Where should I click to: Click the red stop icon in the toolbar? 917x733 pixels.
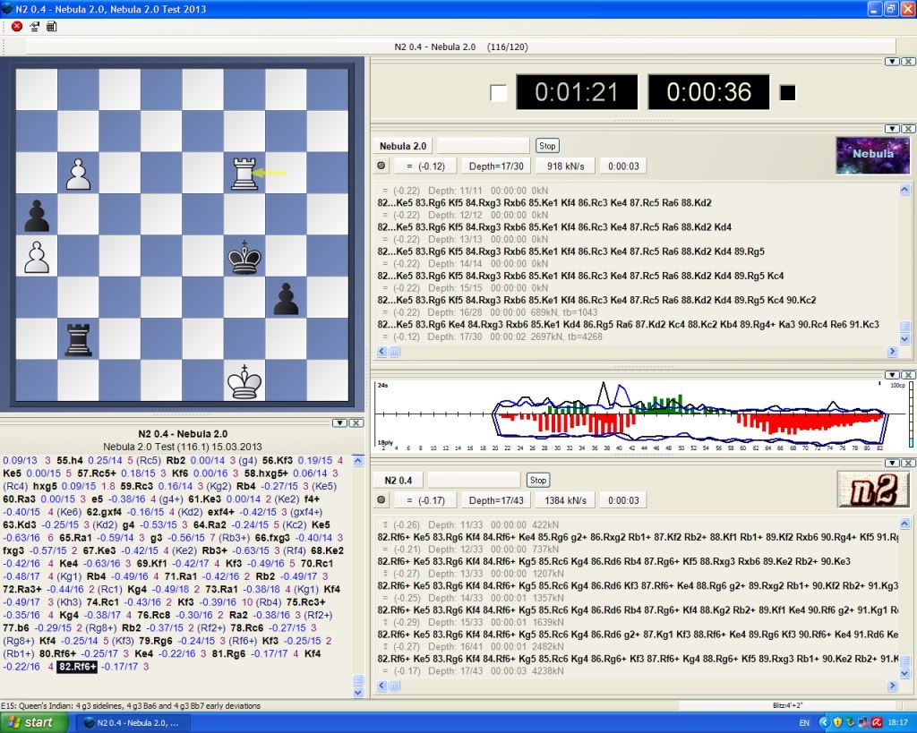(x=16, y=26)
